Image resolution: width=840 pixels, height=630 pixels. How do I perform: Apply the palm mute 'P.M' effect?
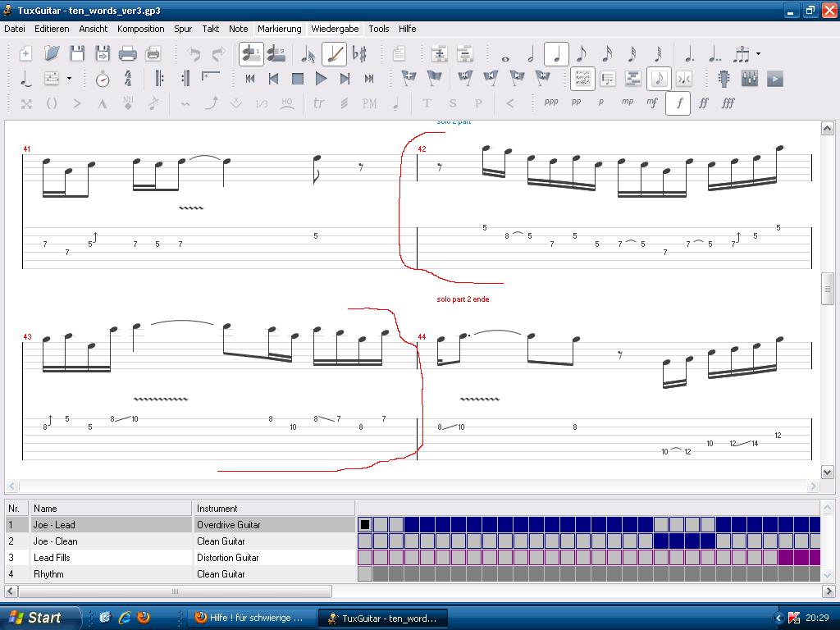click(370, 103)
